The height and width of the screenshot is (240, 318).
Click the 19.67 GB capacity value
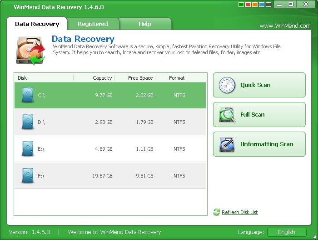coord(102,176)
